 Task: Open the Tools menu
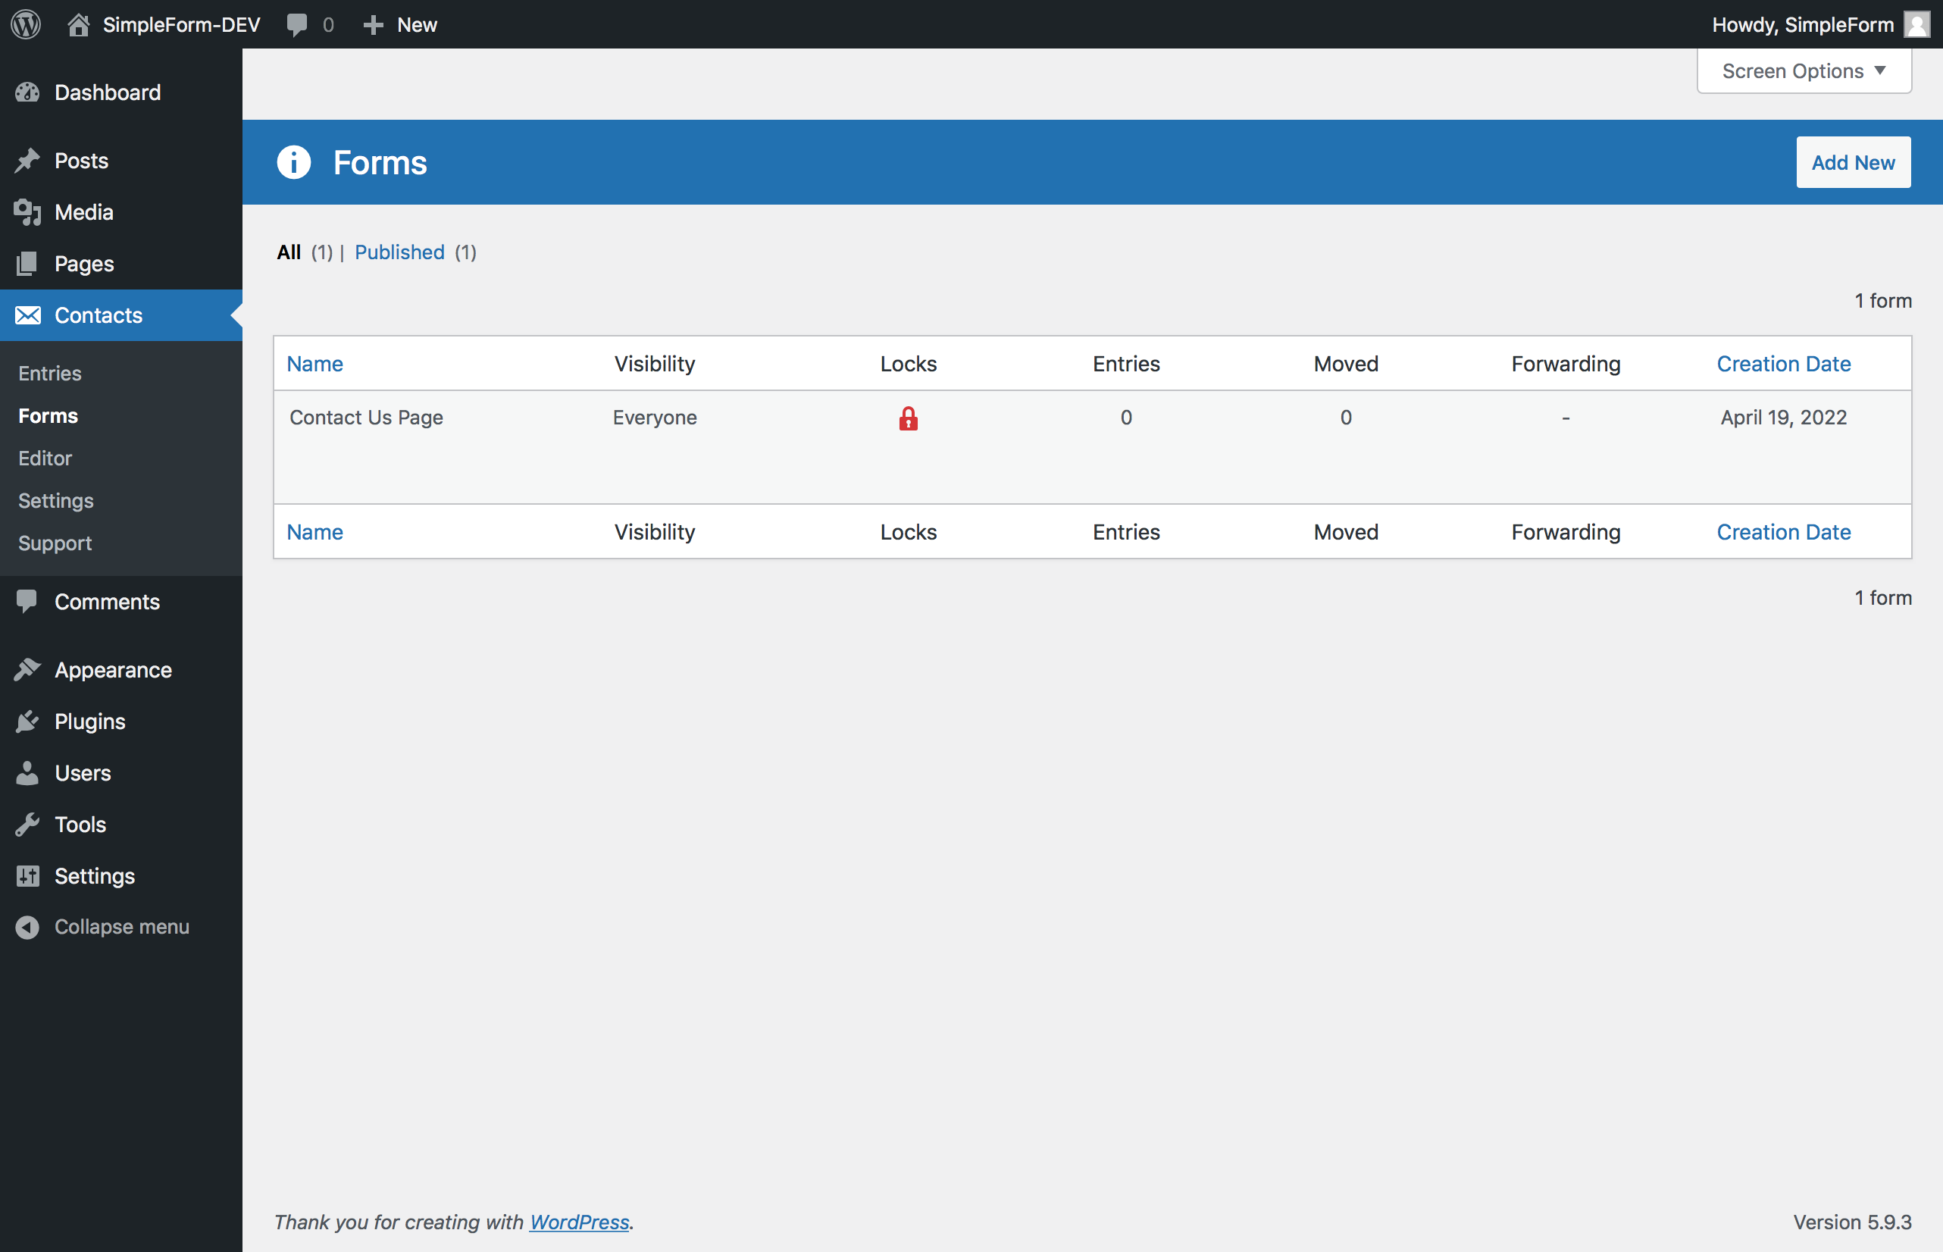click(121, 825)
